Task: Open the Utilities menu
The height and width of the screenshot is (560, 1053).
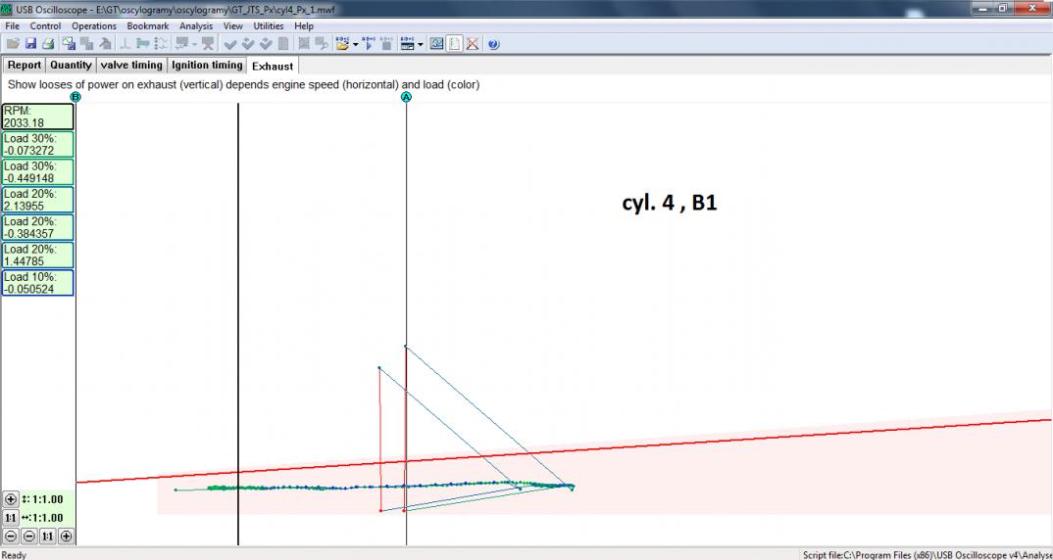Action: 269,26
